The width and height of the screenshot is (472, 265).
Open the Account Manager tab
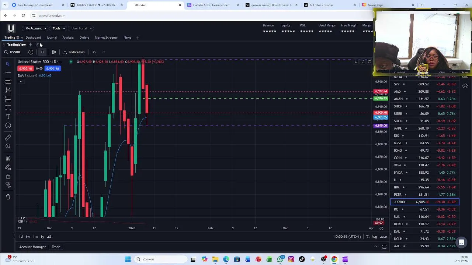(x=32, y=247)
